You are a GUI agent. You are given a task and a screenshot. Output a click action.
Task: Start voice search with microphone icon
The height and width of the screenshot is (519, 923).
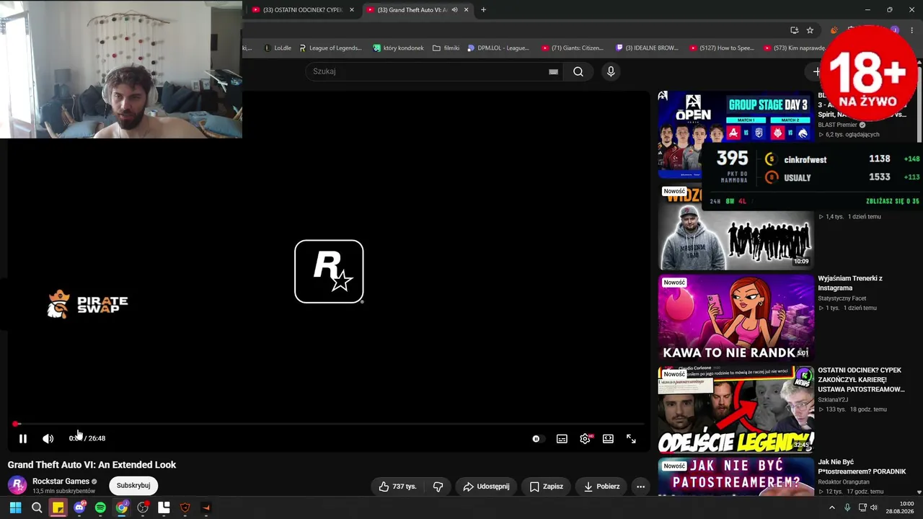[x=611, y=71]
